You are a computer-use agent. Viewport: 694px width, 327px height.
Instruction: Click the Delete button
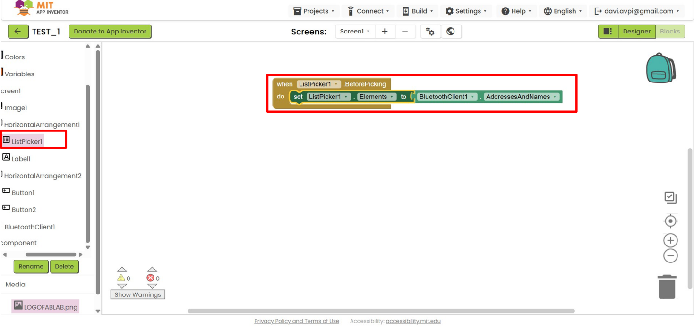[64, 266]
